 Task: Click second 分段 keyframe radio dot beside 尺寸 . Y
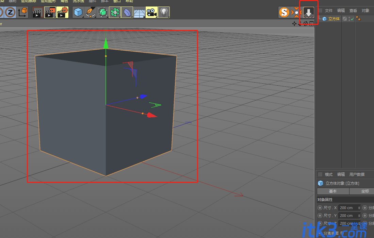pyautogui.click(x=365, y=216)
